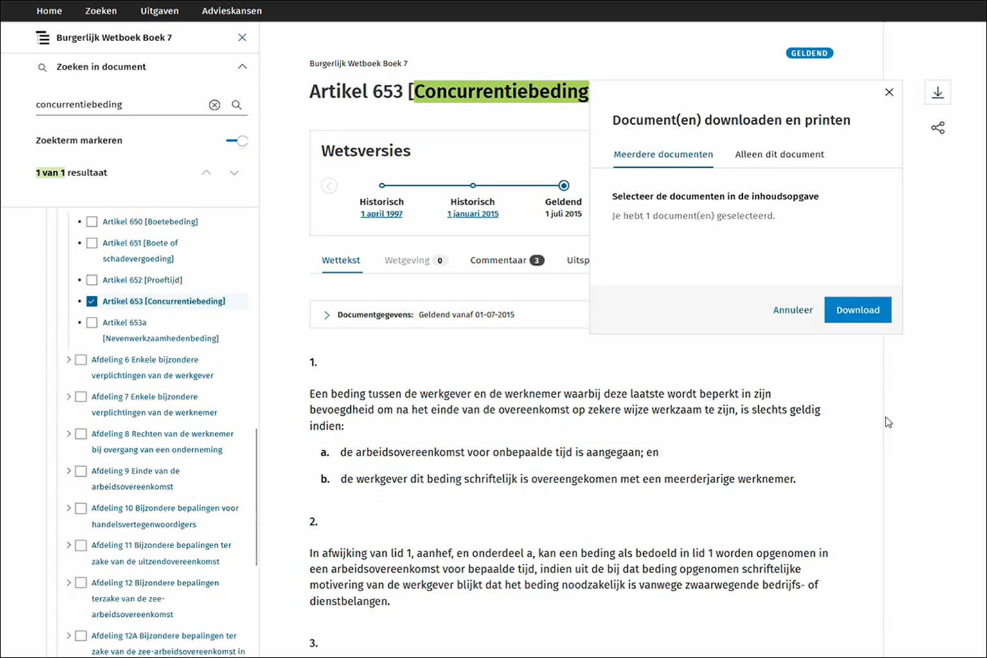This screenshot has width=987, height=658.
Task: Expand the Documentgegevens section
Action: pos(326,315)
